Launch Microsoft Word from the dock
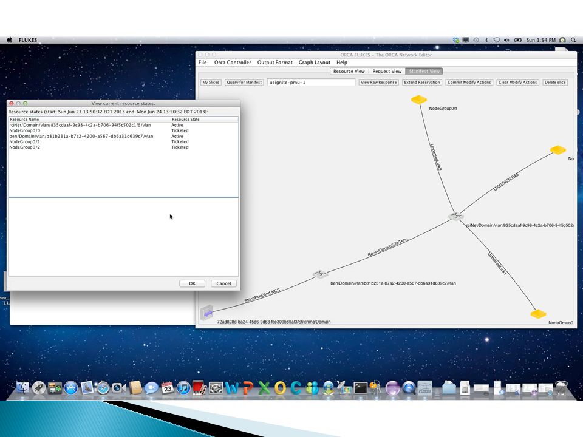 point(231,388)
